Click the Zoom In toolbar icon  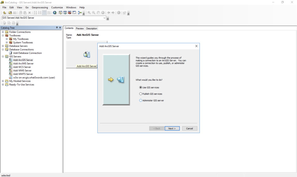point(89,13)
